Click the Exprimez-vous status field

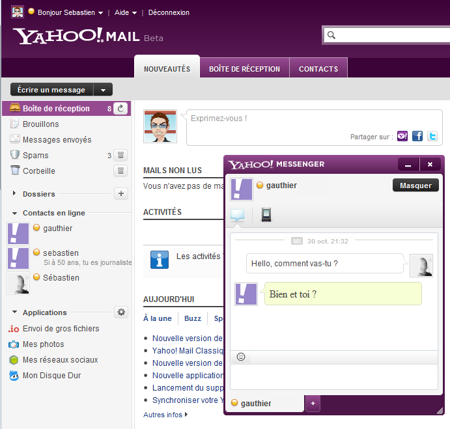[x=315, y=128]
